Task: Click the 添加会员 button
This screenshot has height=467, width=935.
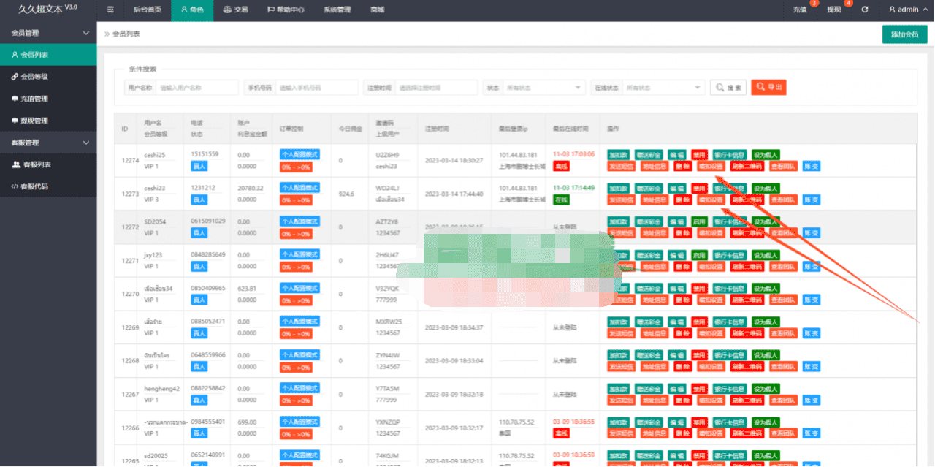Action: point(904,34)
